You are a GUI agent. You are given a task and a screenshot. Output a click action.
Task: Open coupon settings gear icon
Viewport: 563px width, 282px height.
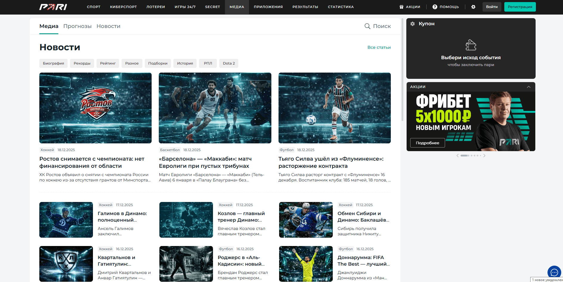click(413, 24)
